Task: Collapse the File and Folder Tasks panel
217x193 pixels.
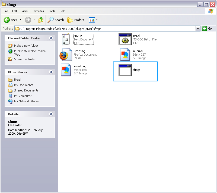Action: (x=51, y=38)
